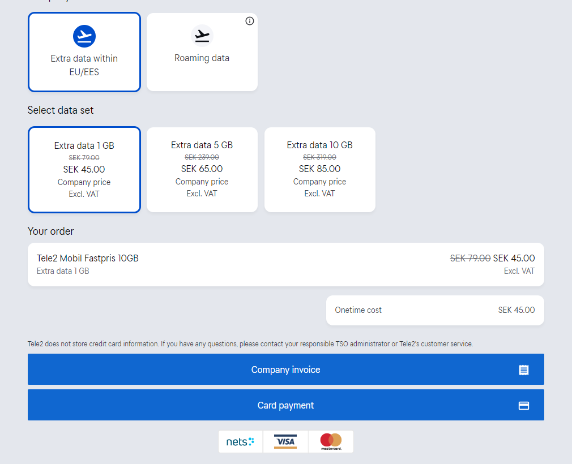This screenshot has width=572, height=464.
Task: Click the Your order heading
Action: [x=51, y=231]
